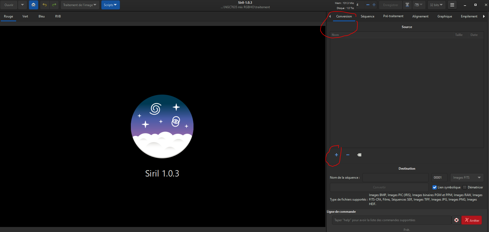
Task: Sort source list by Nom column
Action: pos(391,35)
